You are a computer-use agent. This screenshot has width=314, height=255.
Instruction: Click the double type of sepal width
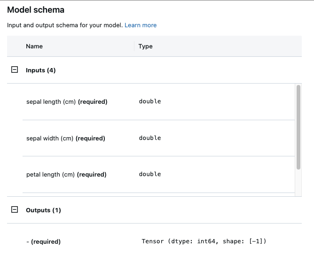pos(150,138)
